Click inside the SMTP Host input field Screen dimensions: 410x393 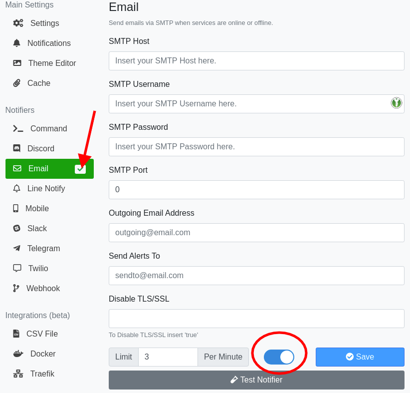pyautogui.click(x=256, y=60)
